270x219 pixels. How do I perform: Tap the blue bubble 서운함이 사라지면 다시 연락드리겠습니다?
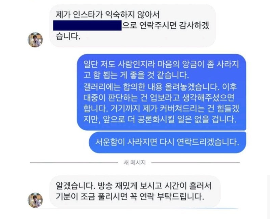(168, 142)
